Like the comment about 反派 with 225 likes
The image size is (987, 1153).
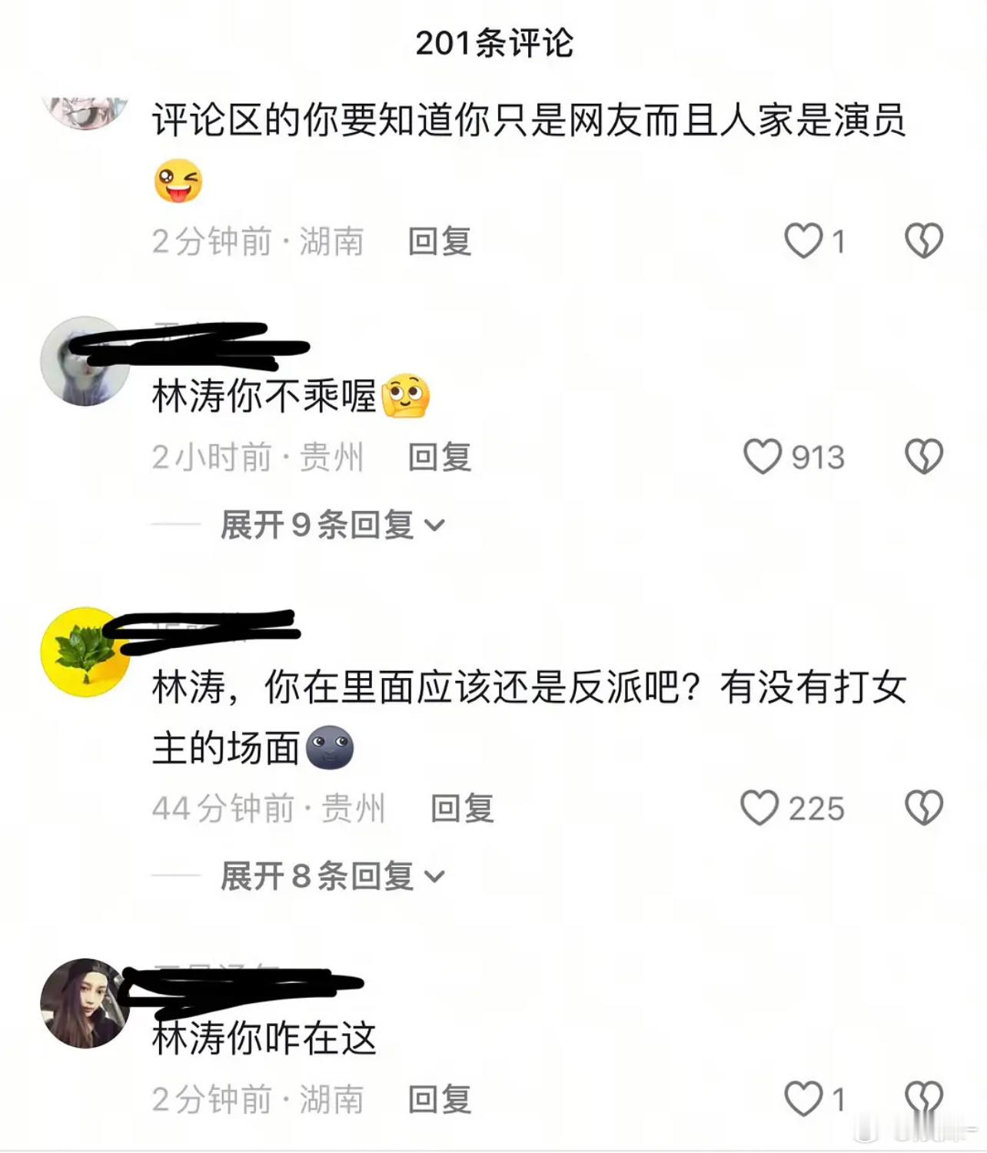759,808
